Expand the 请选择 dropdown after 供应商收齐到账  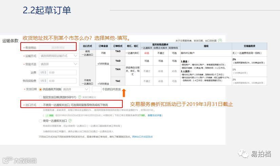pos(75,89)
